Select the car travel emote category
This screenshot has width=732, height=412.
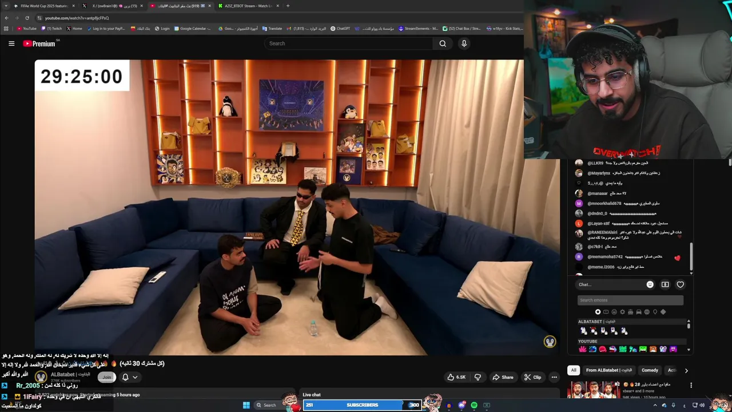coord(639,312)
